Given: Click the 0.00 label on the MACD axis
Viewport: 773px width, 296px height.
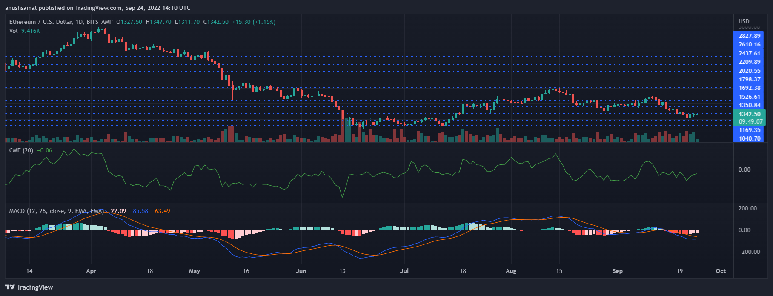Looking at the screenshot, I should click(x=744, y=230).
